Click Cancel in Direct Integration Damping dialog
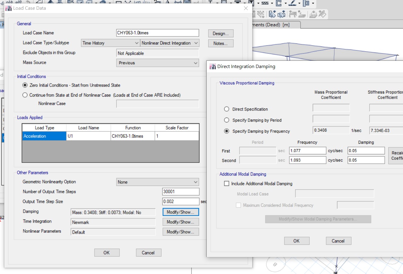403x274 pixels. tap(339, 241)
